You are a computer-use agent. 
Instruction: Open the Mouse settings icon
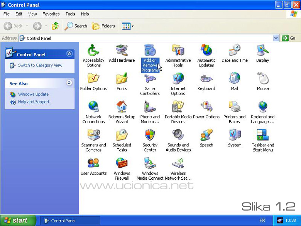pos(263,82)
